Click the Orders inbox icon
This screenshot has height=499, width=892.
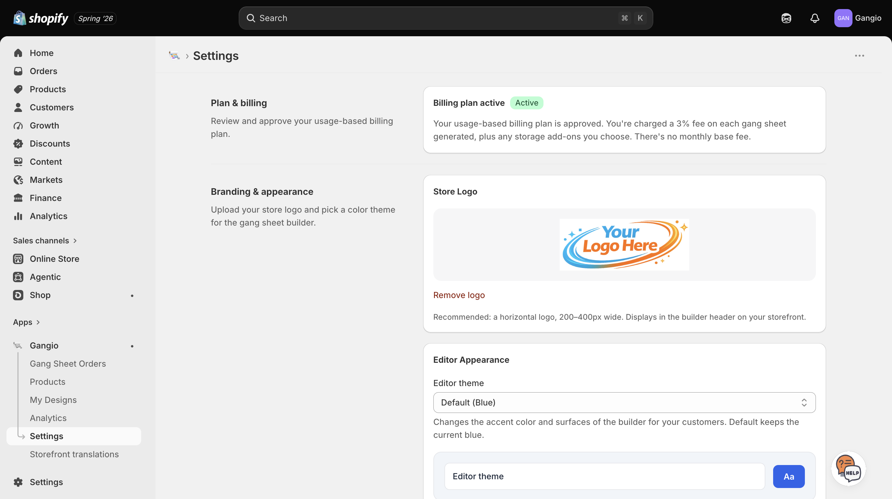click(x=18, y=71)
